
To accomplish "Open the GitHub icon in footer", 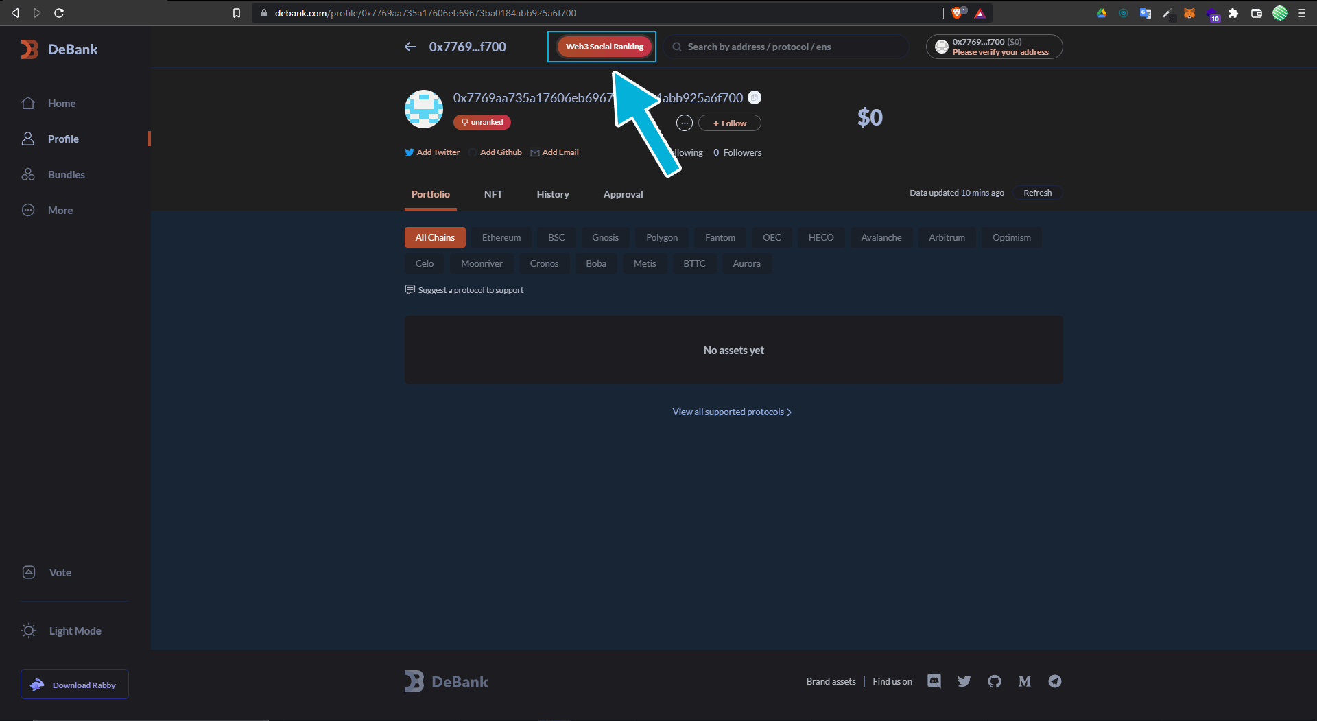I will tap(994, 681).
